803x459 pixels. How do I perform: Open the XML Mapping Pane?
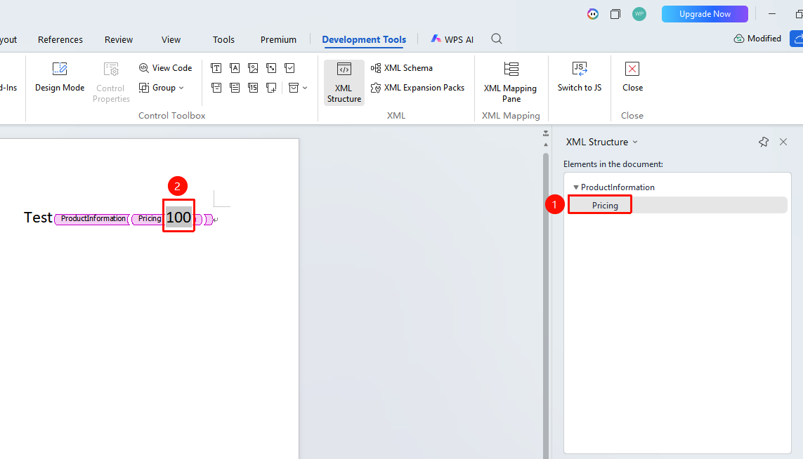pyautogui.click(x=511, y=82)
